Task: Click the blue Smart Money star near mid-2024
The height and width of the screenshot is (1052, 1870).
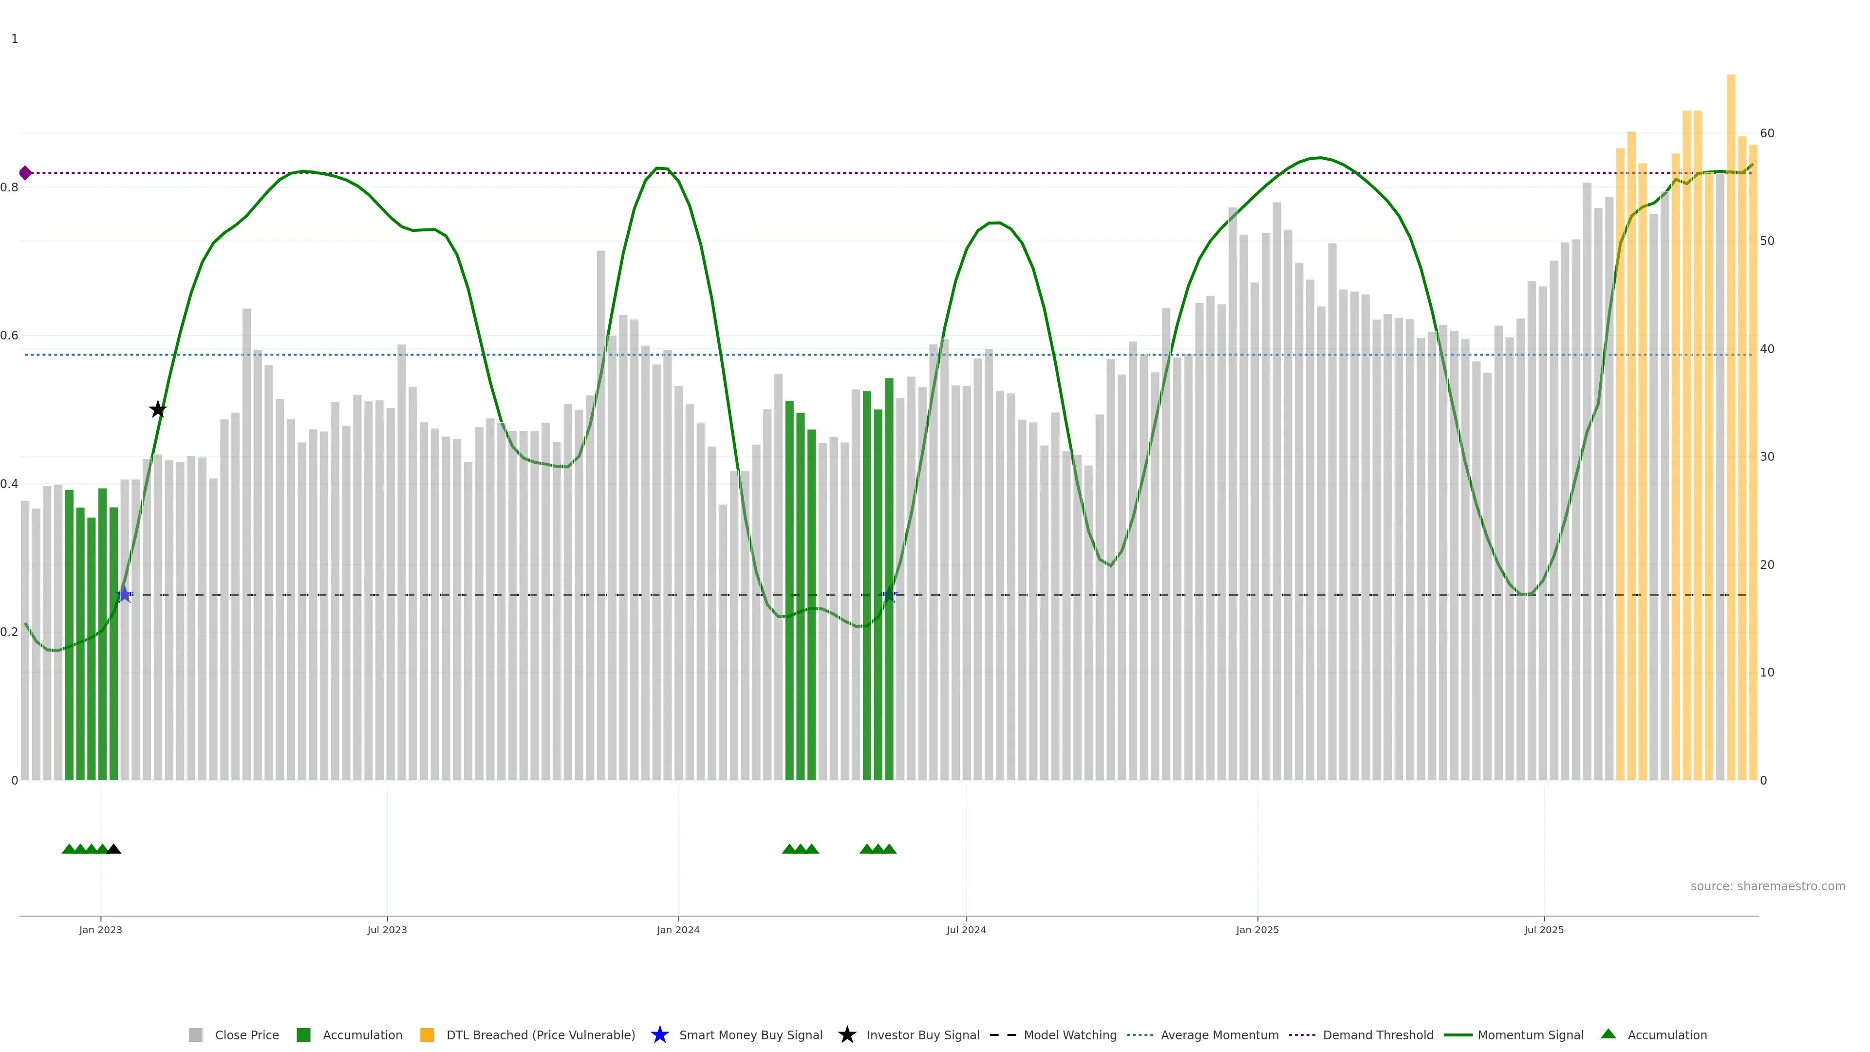Action: (x=889, y=595)
